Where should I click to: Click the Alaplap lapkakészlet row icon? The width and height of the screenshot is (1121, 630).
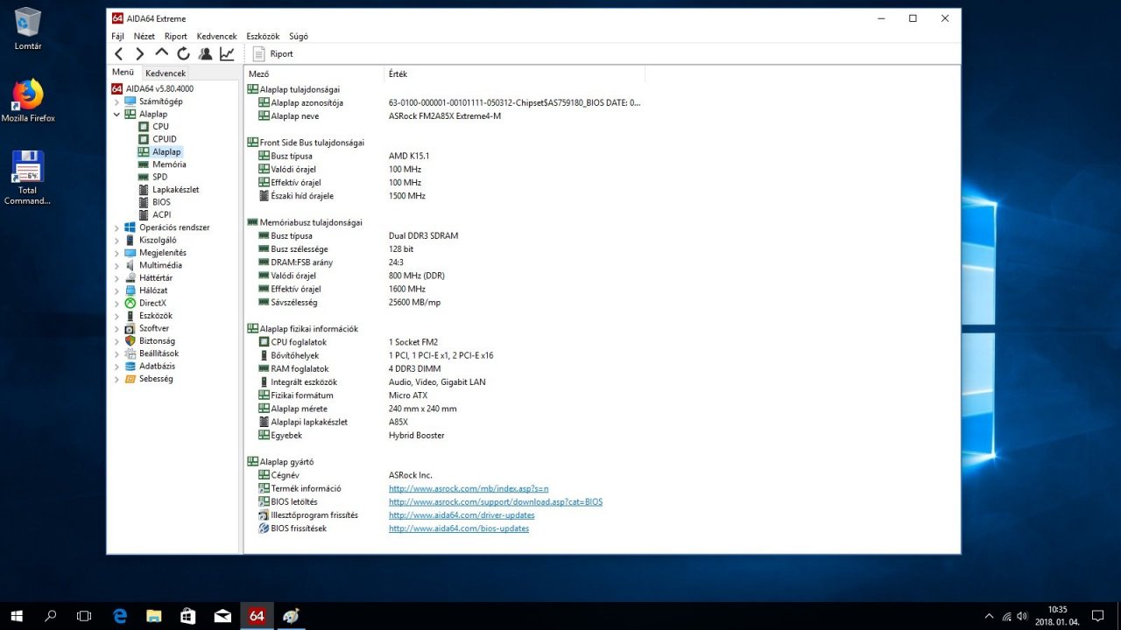(264, 422)
